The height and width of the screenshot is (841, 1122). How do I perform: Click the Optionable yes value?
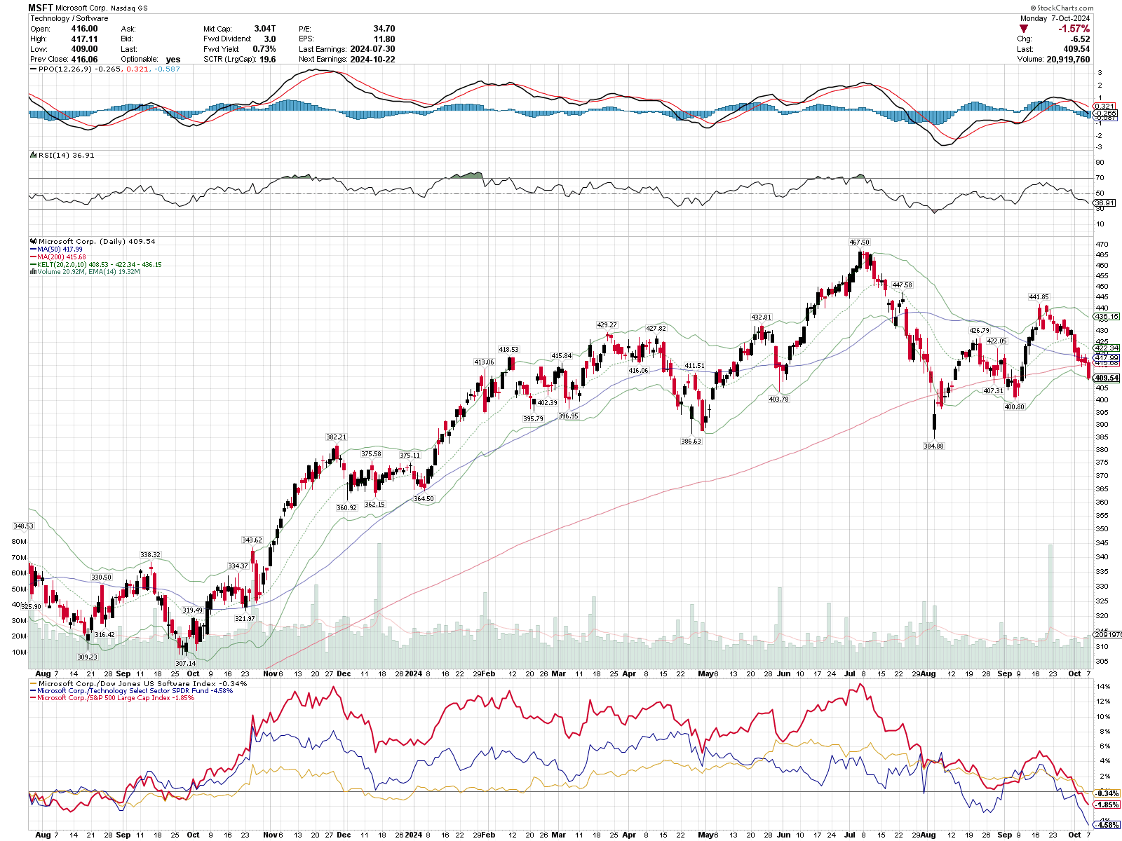click(173, 60)
